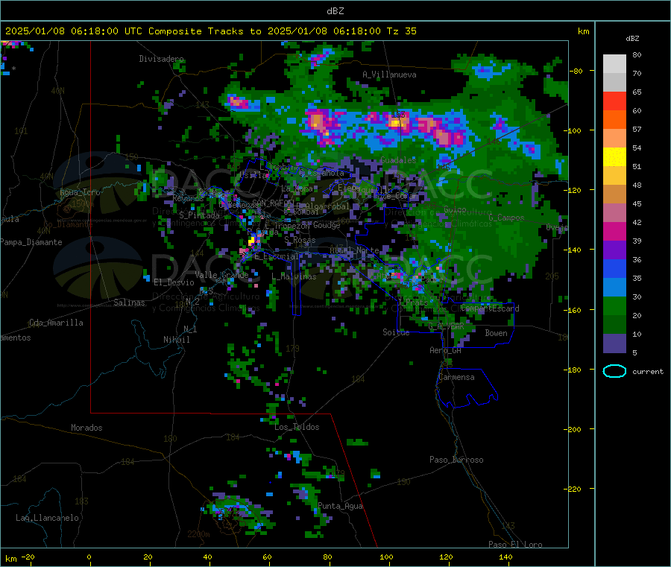Click the '-200' y-axis tick label

(574, 429)
